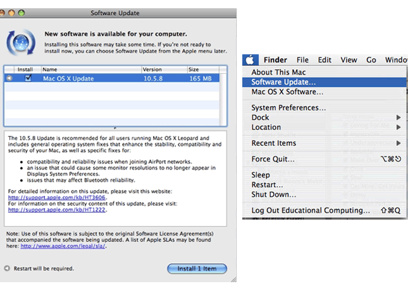This screenshot has width=408, height=291.
Task: Click the Install 1 Item button
Action: [x=197, y=268]
